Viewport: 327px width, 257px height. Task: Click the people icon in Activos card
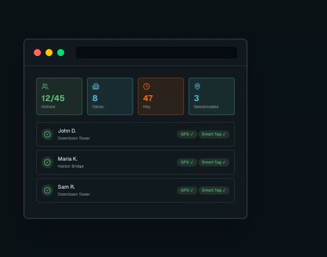click(x=45, y=86)
